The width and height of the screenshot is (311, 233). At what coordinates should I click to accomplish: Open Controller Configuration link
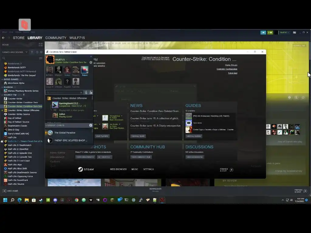227,69
